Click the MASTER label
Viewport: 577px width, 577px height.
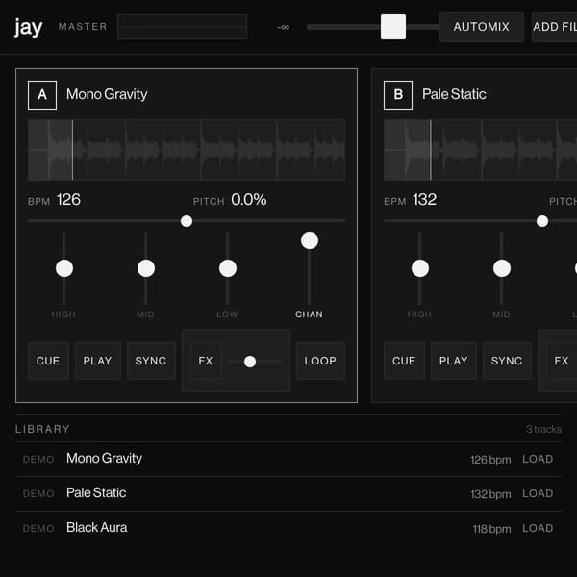tap(83, 27)
